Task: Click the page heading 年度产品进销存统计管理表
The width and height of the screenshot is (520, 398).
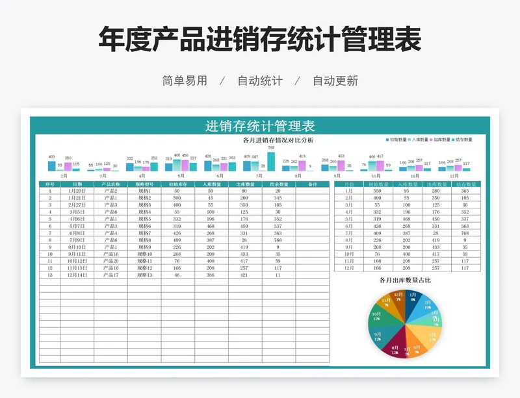Action: (x=260, y=40)
